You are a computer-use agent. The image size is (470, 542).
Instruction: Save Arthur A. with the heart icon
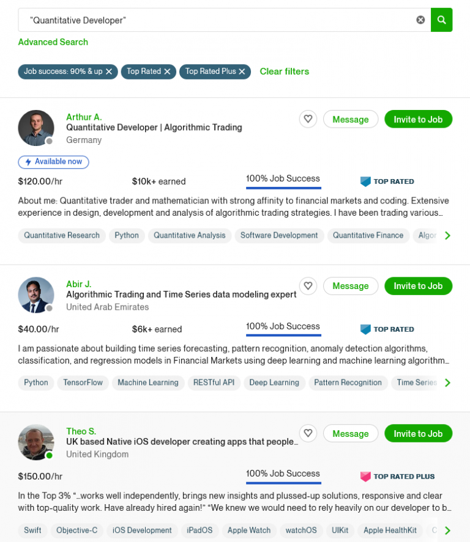coord(308,119)
